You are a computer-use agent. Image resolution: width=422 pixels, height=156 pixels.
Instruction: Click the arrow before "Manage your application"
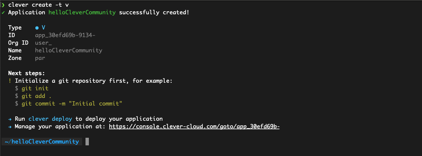pos(10,127)
